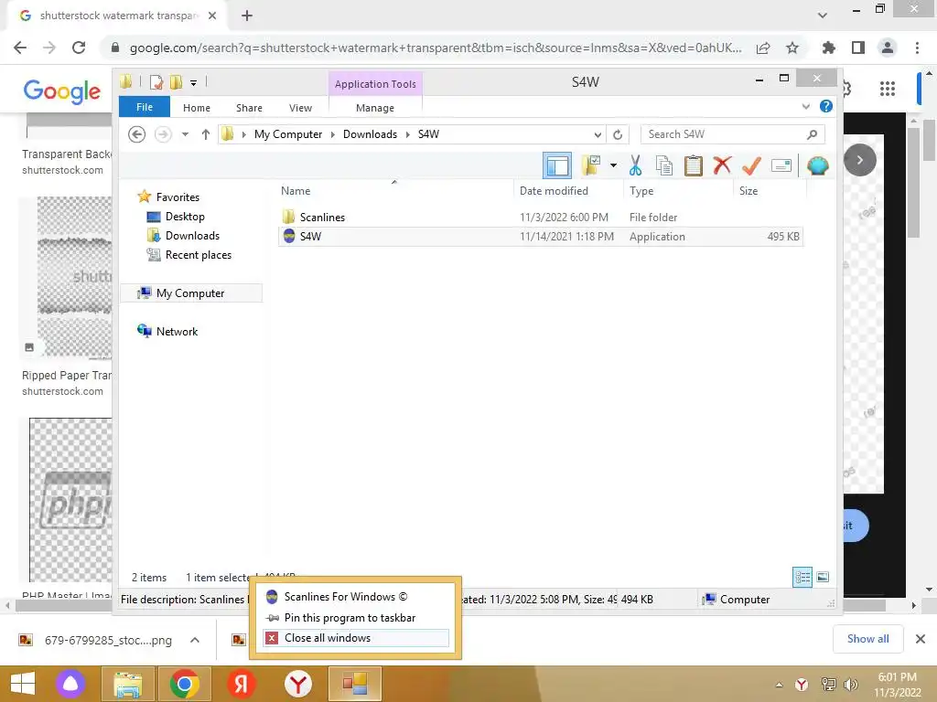Image resolution: width=937 pixels, height=702 pixels.
Task: Click the card toolbar icon left of the shell
Action: [781, 165]
